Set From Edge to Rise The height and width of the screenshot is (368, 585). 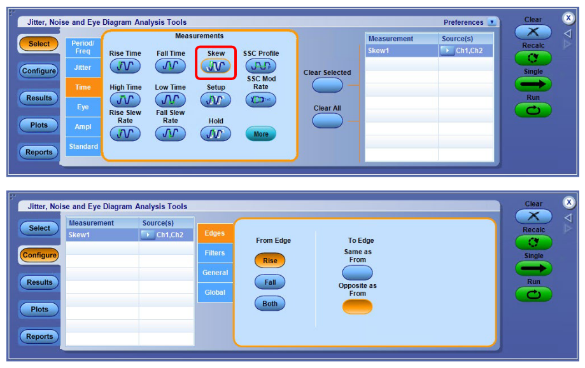tap(269, 260)
